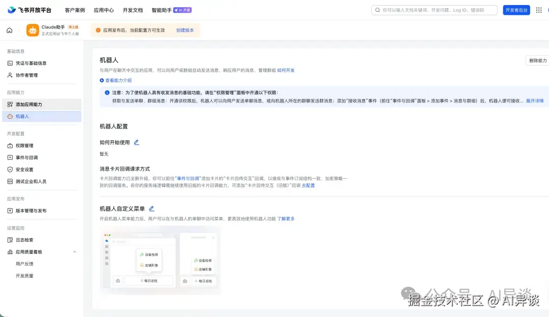The image size is (549, 317).
Task: Focus the documentation search input field
Action: coord(434,10)
